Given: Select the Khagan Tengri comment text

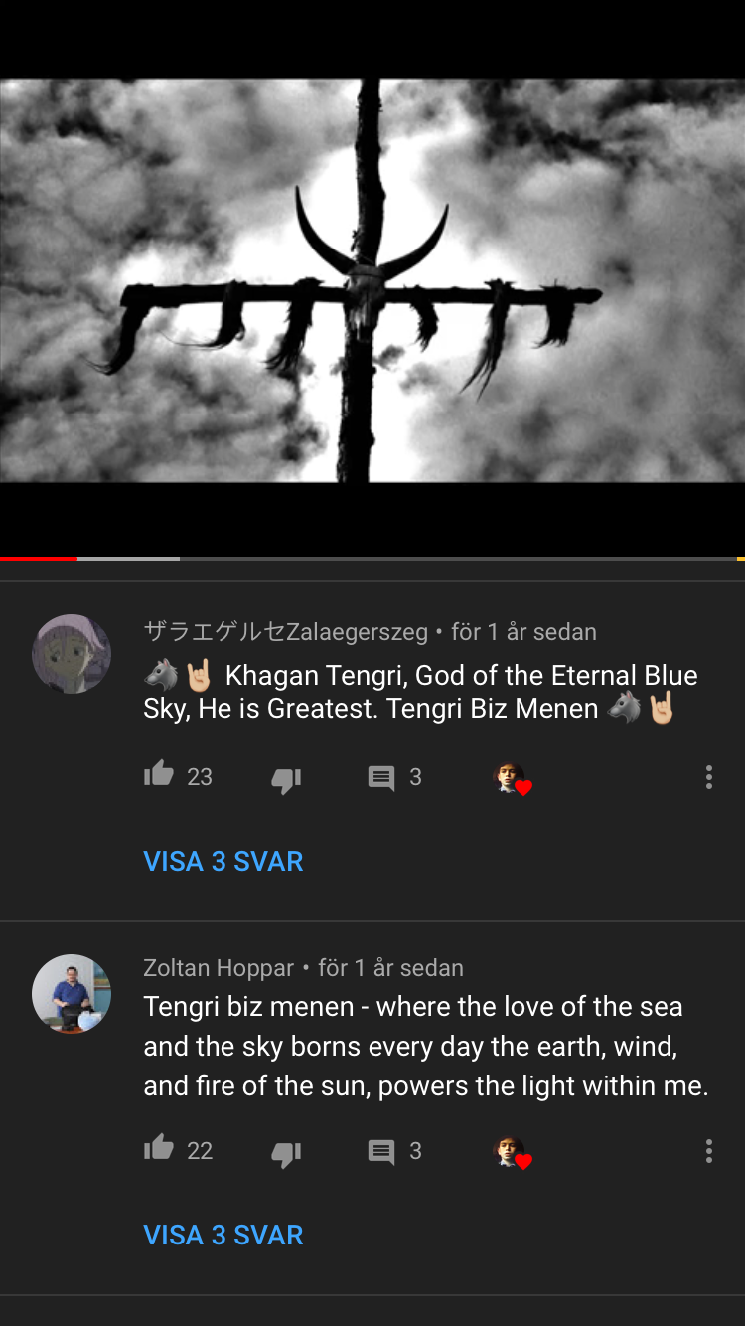Looking at the screenshot, I should (421, 692).
